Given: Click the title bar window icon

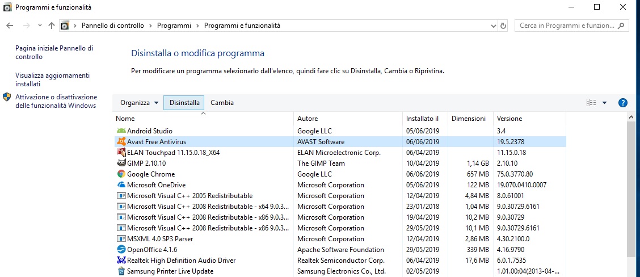Looking at the screenshot, I should click(x=7, y=7).
